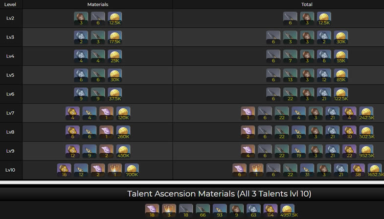
Task: Select the 700K Mora coin in Lv10 Materials
Action: click(x=132, y=171)
